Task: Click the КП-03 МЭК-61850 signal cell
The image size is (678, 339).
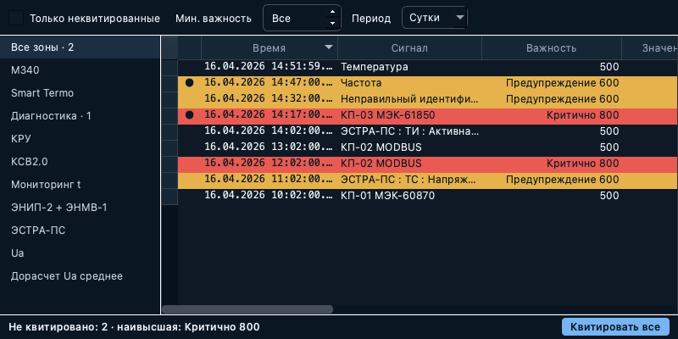Action: pos(409,115)
